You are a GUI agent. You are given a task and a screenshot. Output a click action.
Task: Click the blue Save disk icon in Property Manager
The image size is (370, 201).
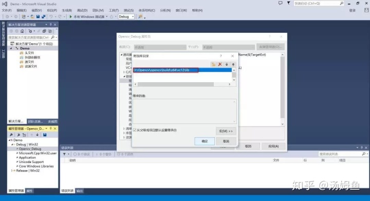(x=45, y=135)
